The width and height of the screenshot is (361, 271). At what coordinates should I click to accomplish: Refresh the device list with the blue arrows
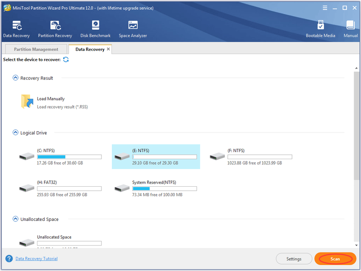coord(66,60)
